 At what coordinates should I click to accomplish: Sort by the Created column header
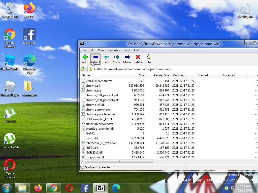coord(208,75)
